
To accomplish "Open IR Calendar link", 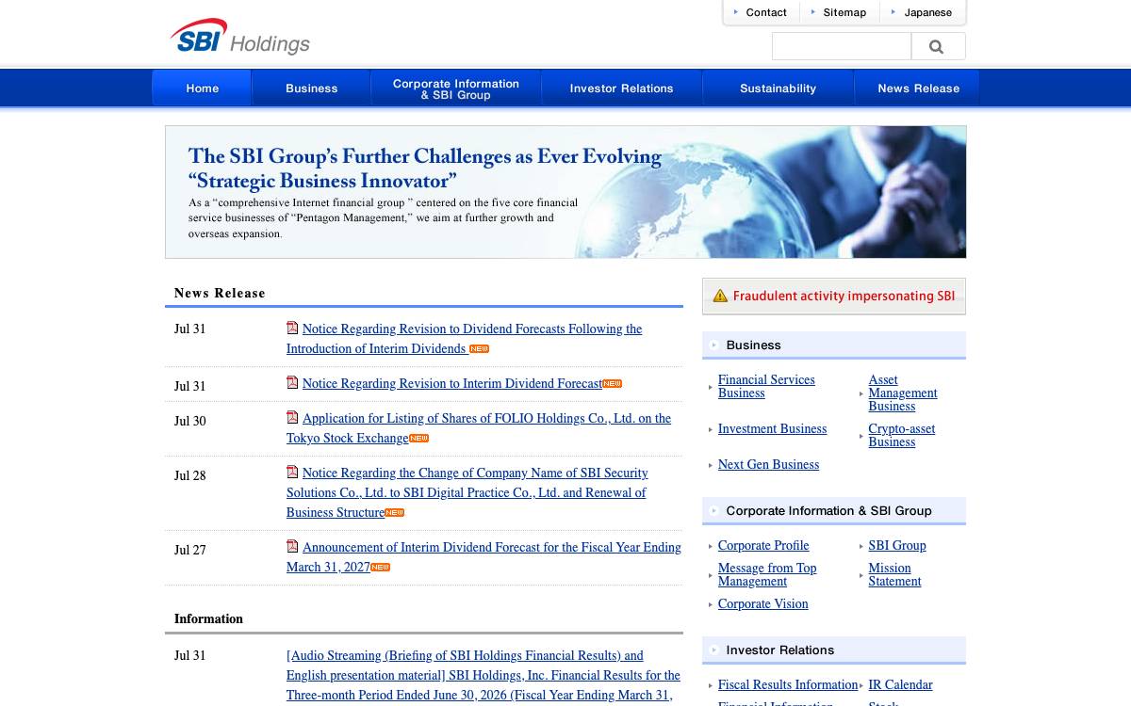I will [900, 684].
